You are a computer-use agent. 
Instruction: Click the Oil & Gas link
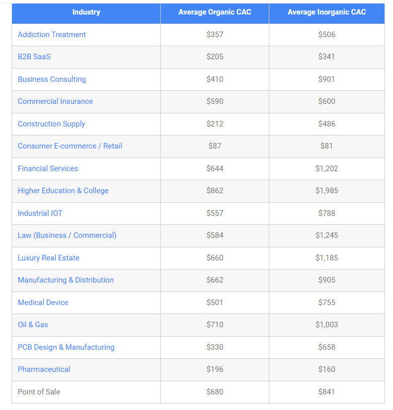[33, 325]
